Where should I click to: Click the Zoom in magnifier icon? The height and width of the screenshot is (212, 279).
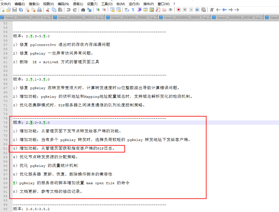pyautogui.click(x=98, y=10)
